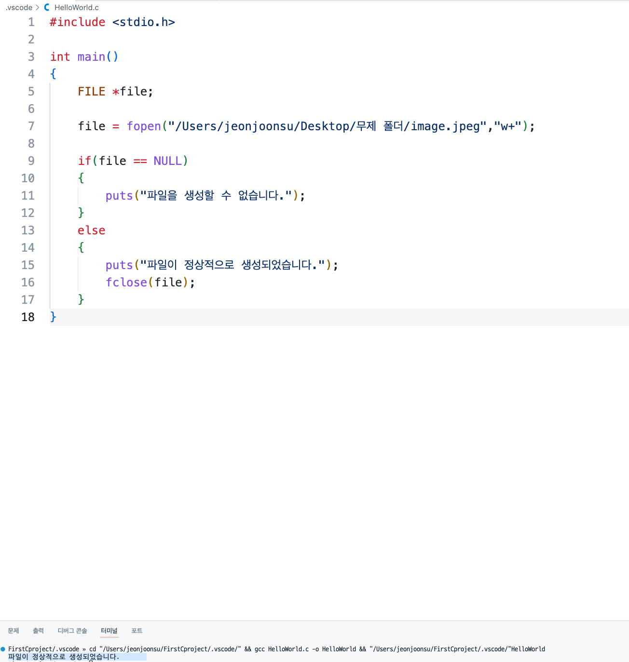
Task: Click the HelloWorld.c breadcrumb item
Action: (77, 8)
